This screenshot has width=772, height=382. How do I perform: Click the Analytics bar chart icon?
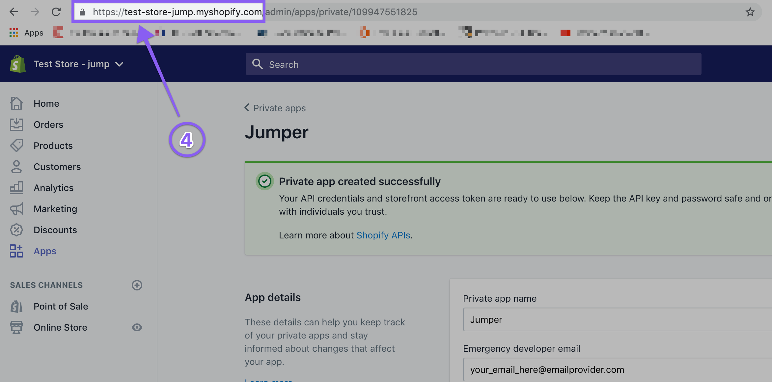tap(16, 188)
